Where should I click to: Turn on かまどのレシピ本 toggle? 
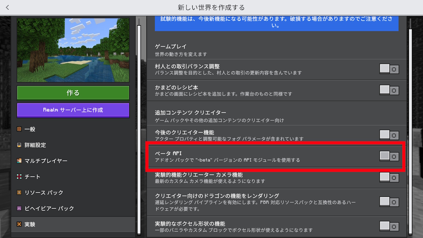[389, 90]
